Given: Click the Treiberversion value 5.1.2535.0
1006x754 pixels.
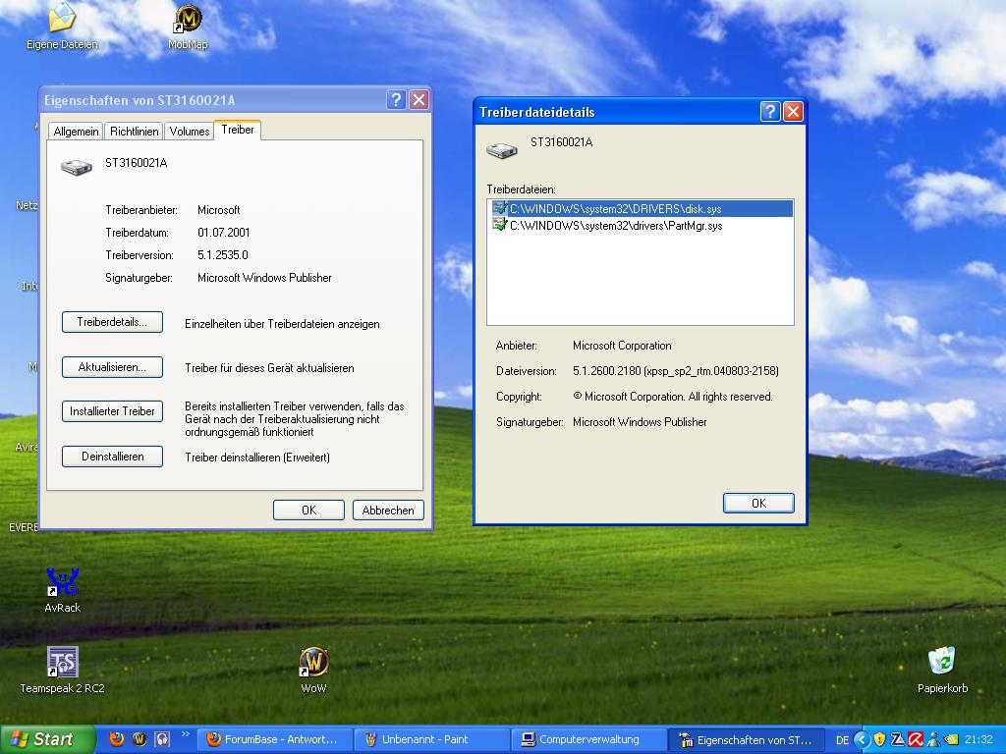Looking at the screenshot, I should (223, 254).
